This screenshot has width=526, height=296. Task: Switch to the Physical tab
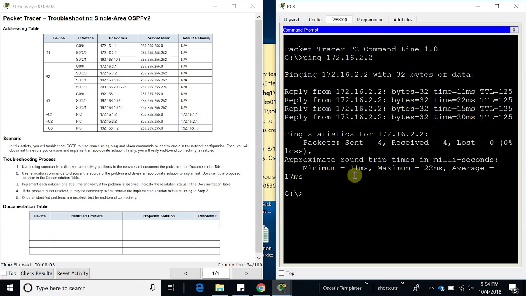point(291,20)
